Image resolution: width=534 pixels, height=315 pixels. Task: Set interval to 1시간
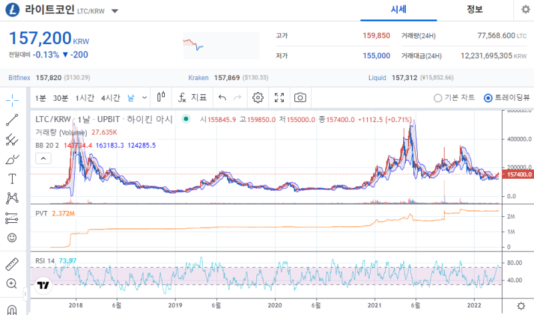[85, 98]
